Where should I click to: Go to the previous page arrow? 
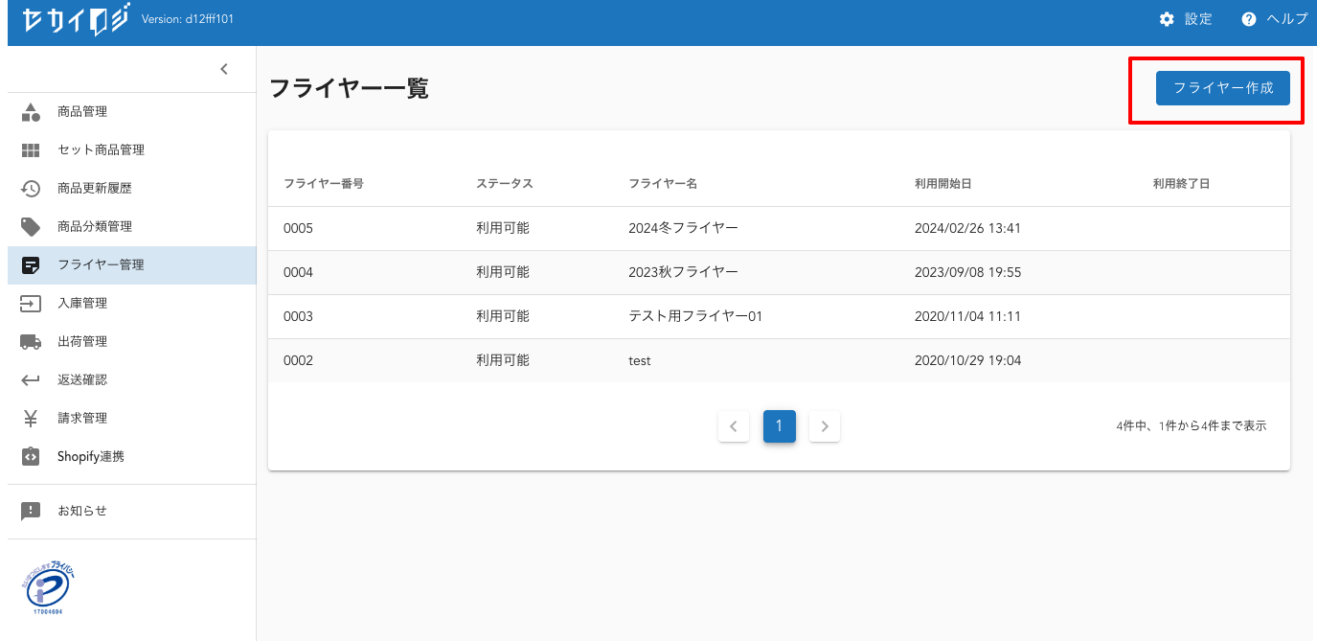point(733,426)
